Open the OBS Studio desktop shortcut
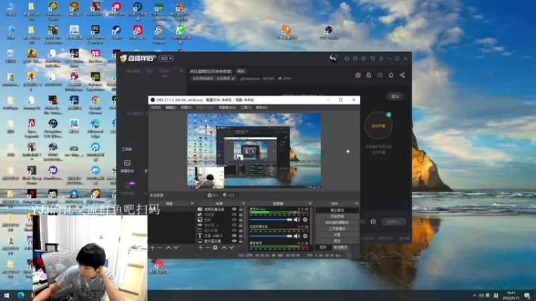The height and width of the screenshot is (301, 536). pyautogui.click(x=329, y=33)
